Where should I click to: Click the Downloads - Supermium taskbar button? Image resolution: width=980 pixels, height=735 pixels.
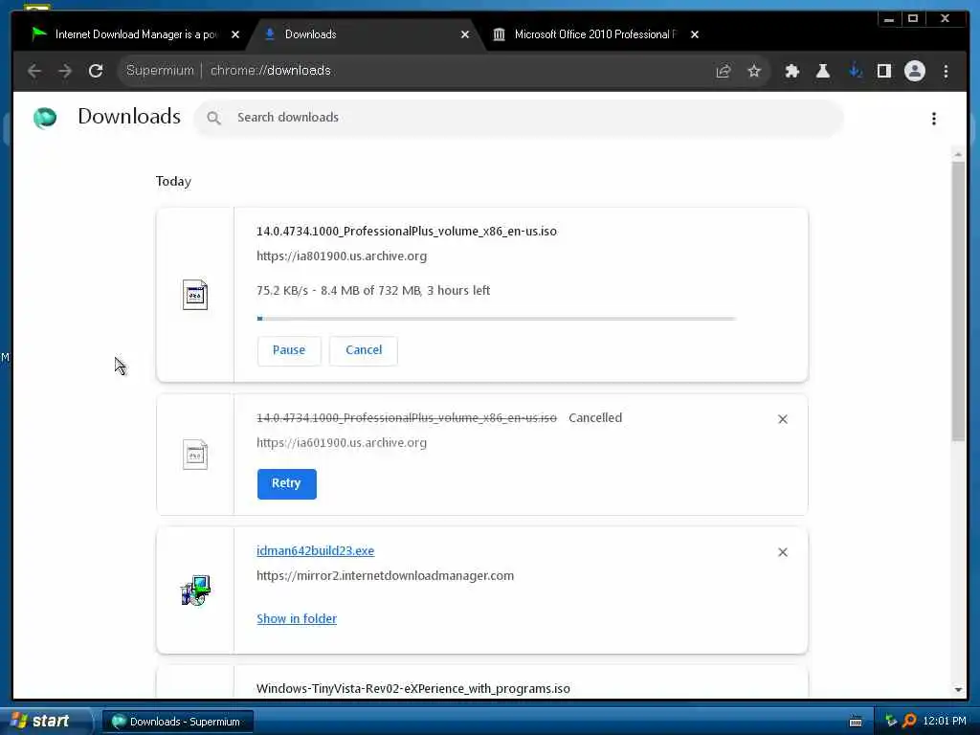click(177, 722)
